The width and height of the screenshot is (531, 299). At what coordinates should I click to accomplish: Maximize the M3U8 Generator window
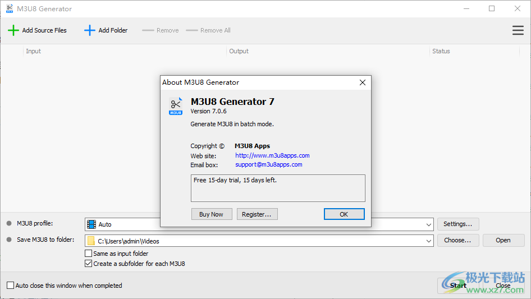click(492, 9)
